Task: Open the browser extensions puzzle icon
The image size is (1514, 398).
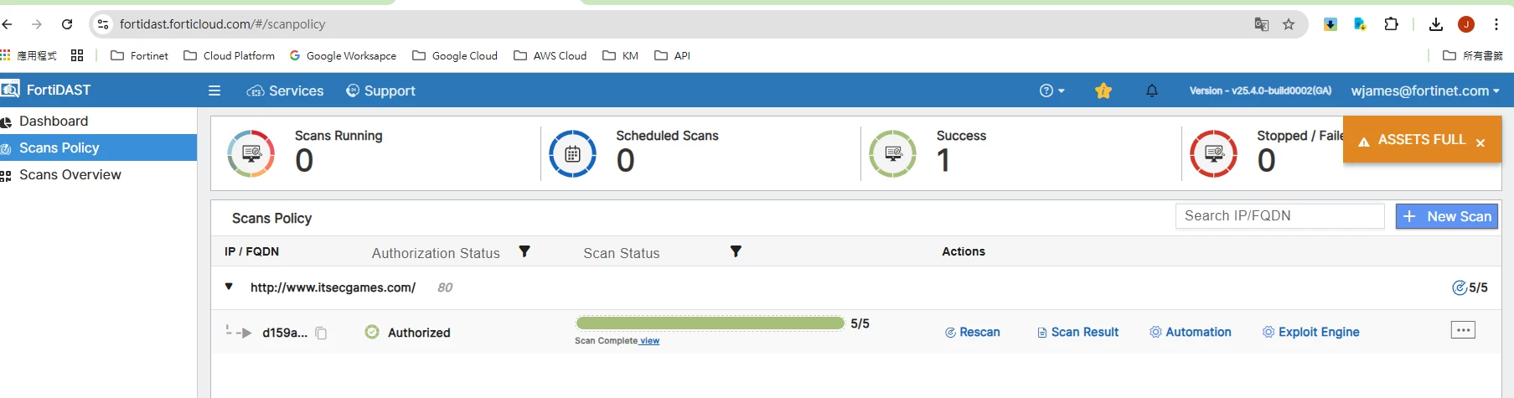Action: coord(1392,24)
